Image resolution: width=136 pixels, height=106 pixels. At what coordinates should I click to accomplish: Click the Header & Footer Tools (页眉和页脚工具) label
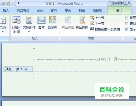(119, 3)
